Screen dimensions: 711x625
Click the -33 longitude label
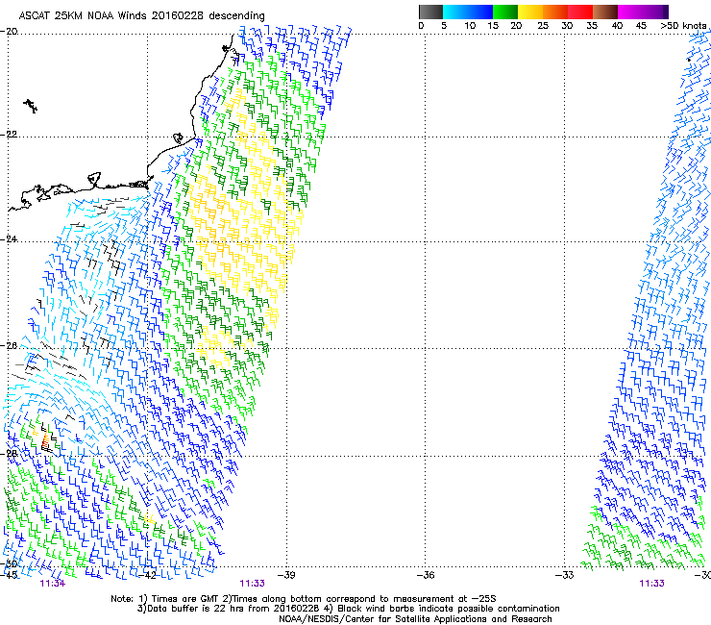coord(564,575)
